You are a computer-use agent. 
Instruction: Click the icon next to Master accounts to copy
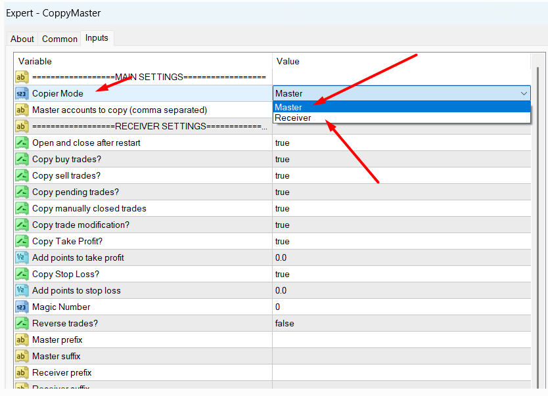click(x=21, y=110)
